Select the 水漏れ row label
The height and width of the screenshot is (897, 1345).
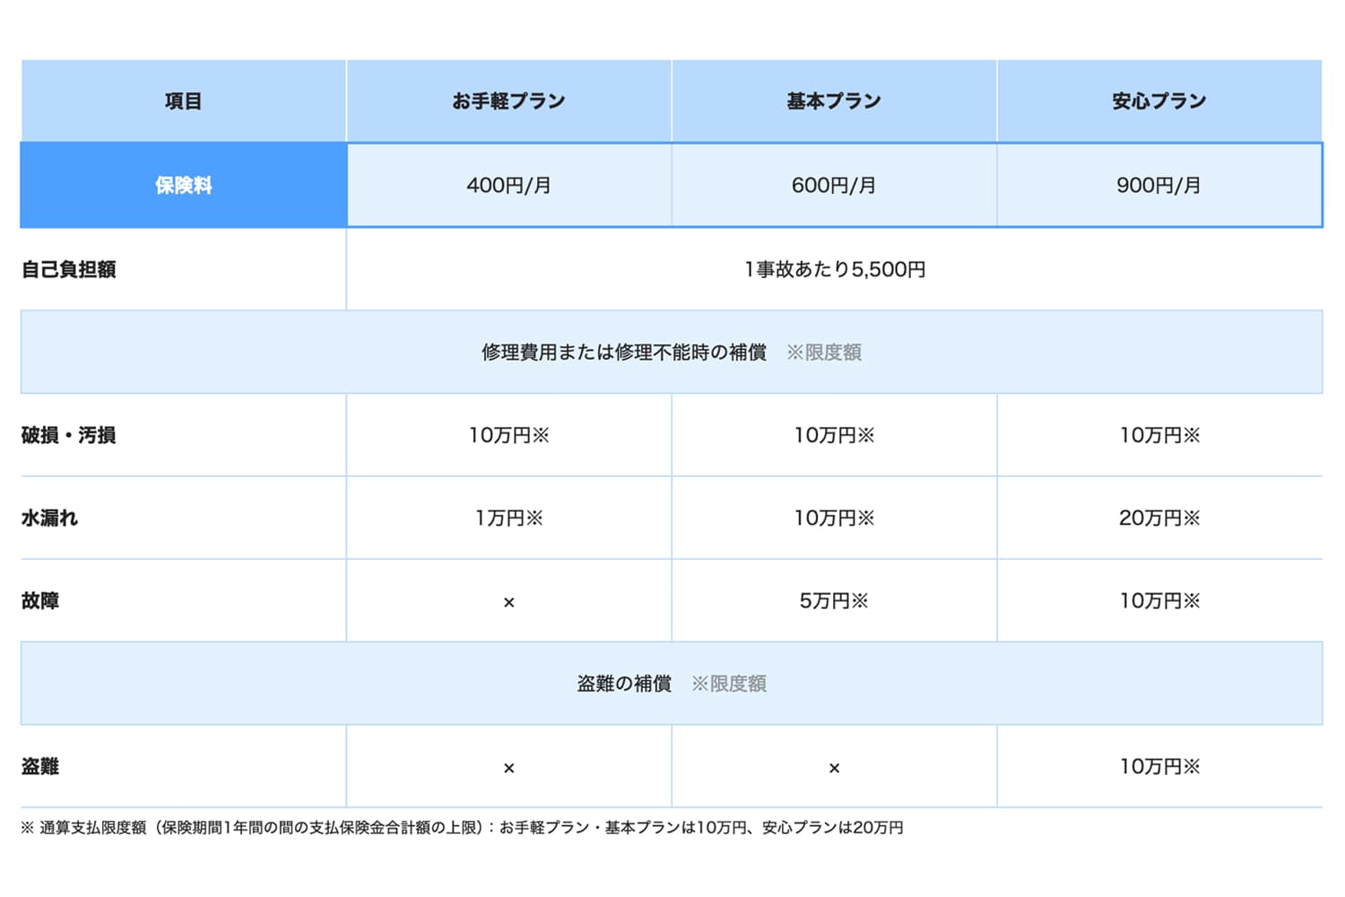[x=50, y=518]
